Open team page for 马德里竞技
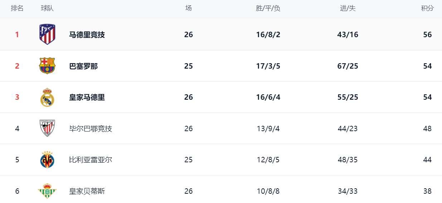The width and height of the screenshot is (442, 203). [x=87, y=35]
